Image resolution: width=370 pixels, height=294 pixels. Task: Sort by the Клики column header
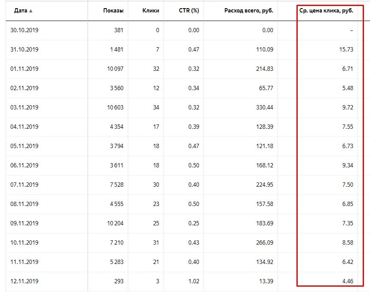[151, 11]
